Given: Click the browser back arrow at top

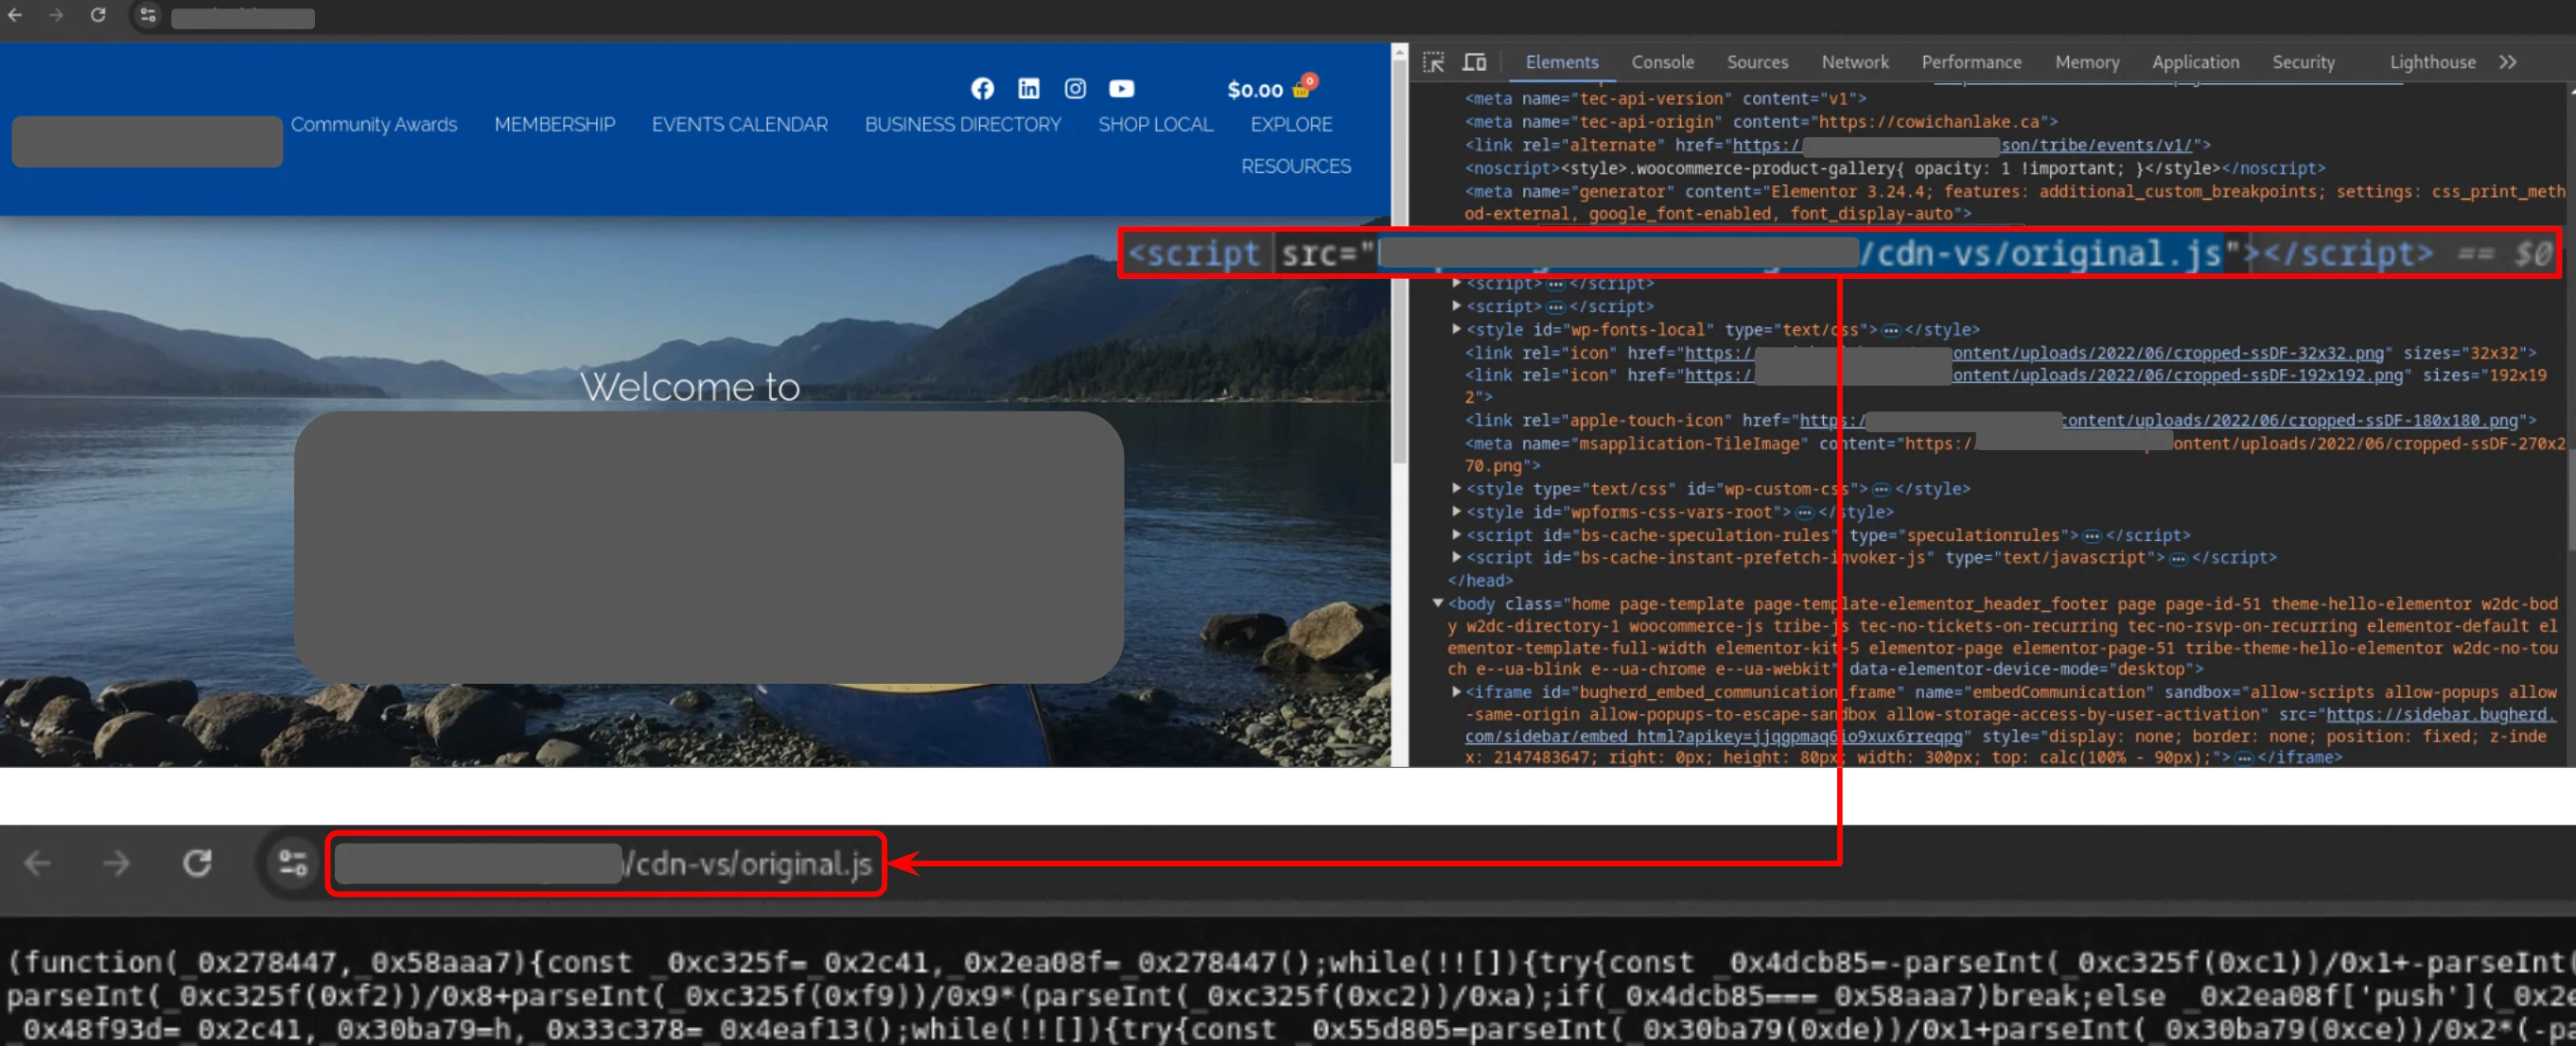Looking at the screenshot, I should coord(14,15).
